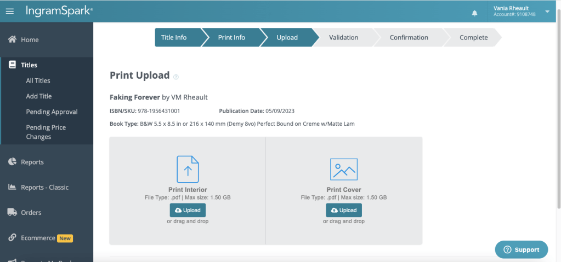
Task: Click the Home house icon
Action: tap(12, 39)
